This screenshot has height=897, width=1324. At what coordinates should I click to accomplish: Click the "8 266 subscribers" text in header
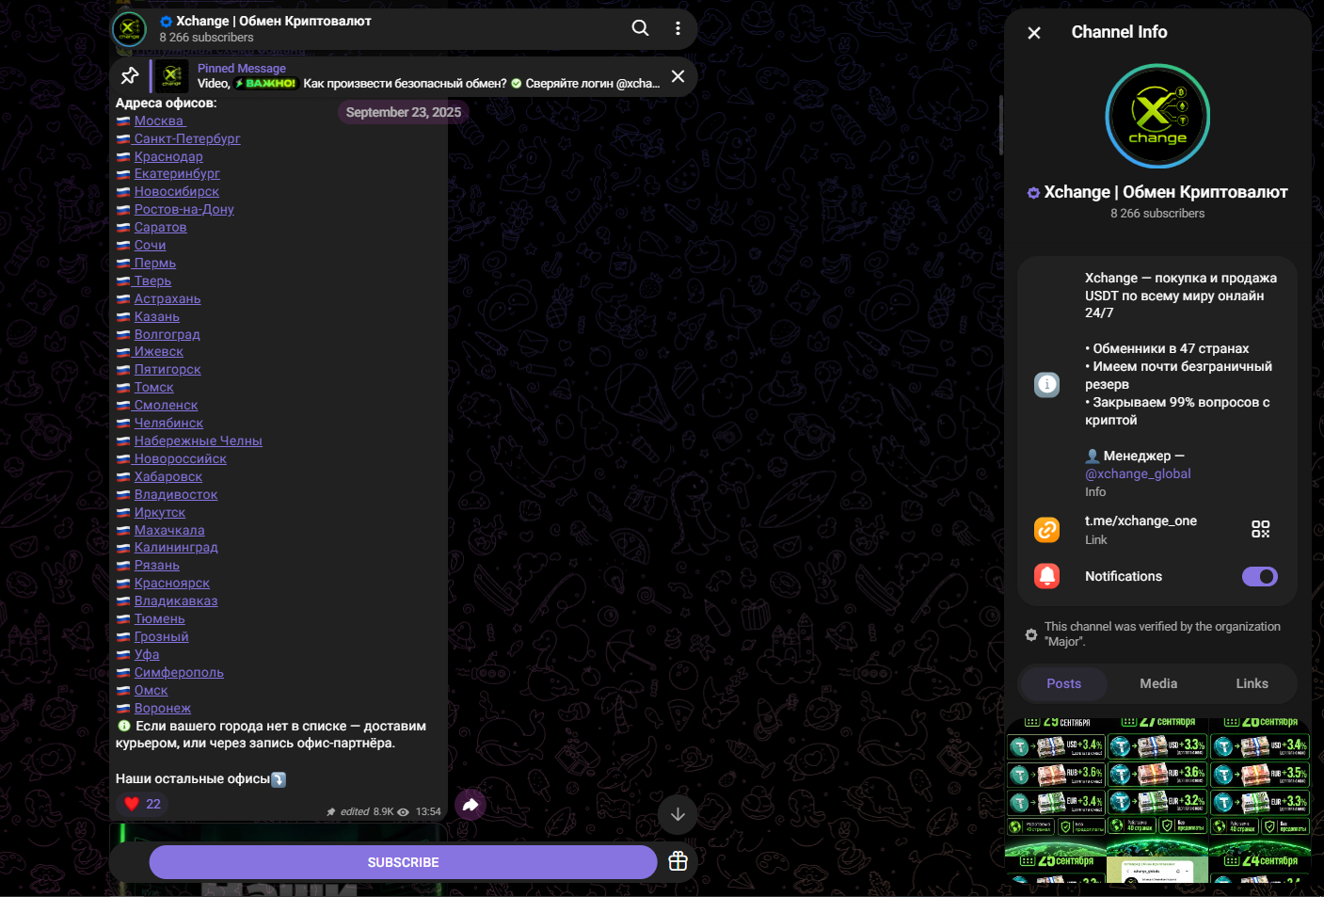point(206,38)
